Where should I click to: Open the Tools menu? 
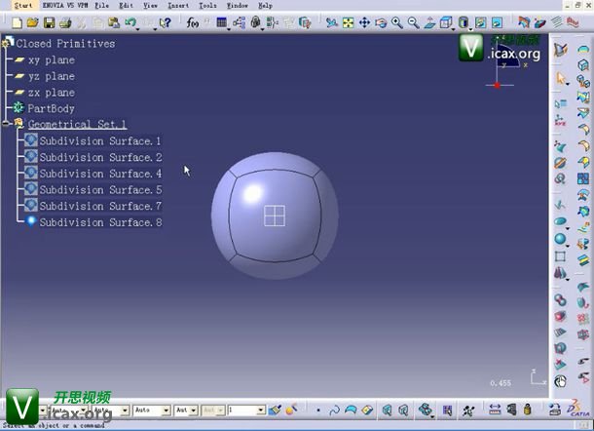point(206,5)
